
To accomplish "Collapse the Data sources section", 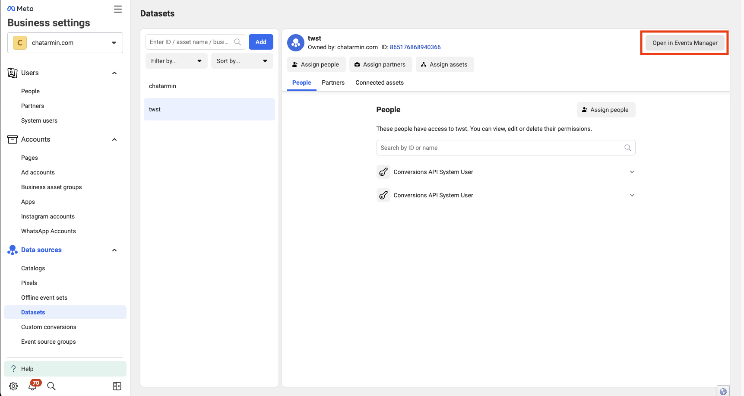I will click(114, 250).
